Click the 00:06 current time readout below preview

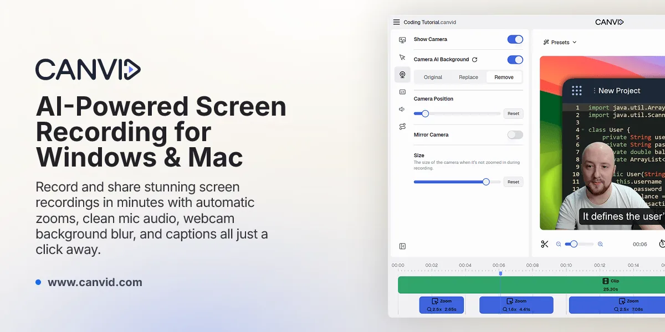(x=640, y=244)
